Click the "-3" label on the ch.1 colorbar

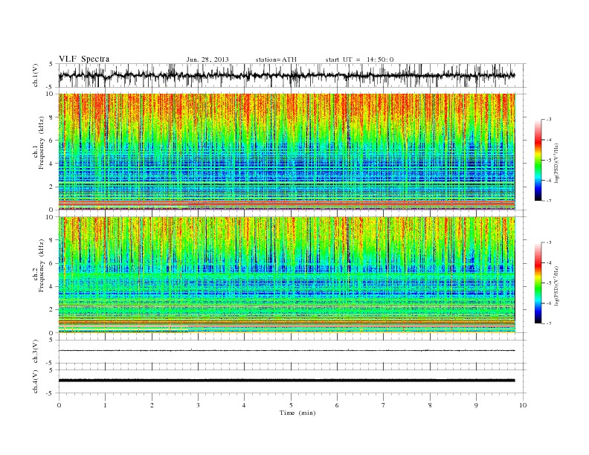[x=548, y=120]
